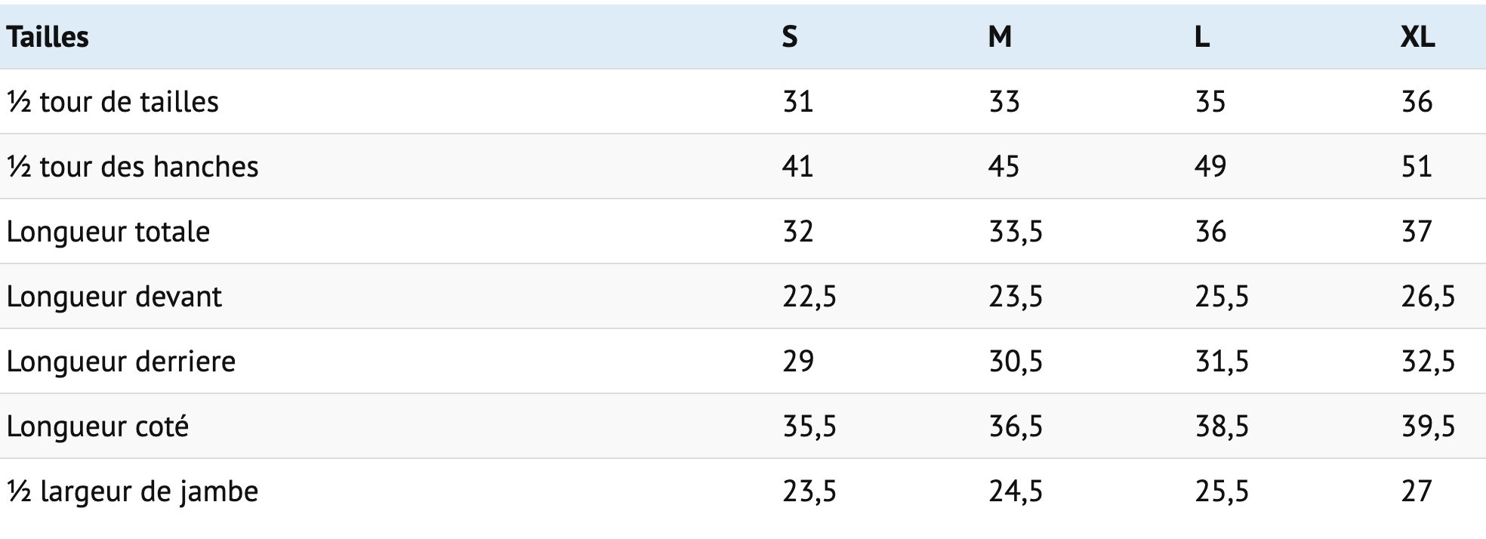Click the ½ largeur de jambe label
Screen dimensions: 1486x539
(x=132, y=491)
